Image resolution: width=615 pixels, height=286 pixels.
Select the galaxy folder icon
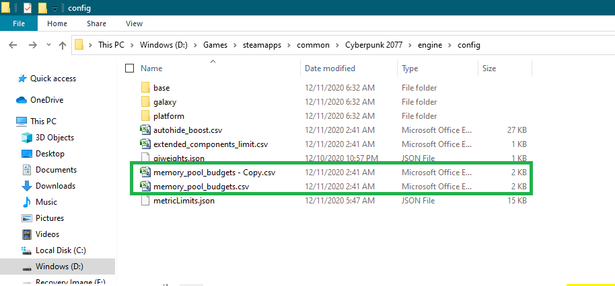(x=145, y=102)
